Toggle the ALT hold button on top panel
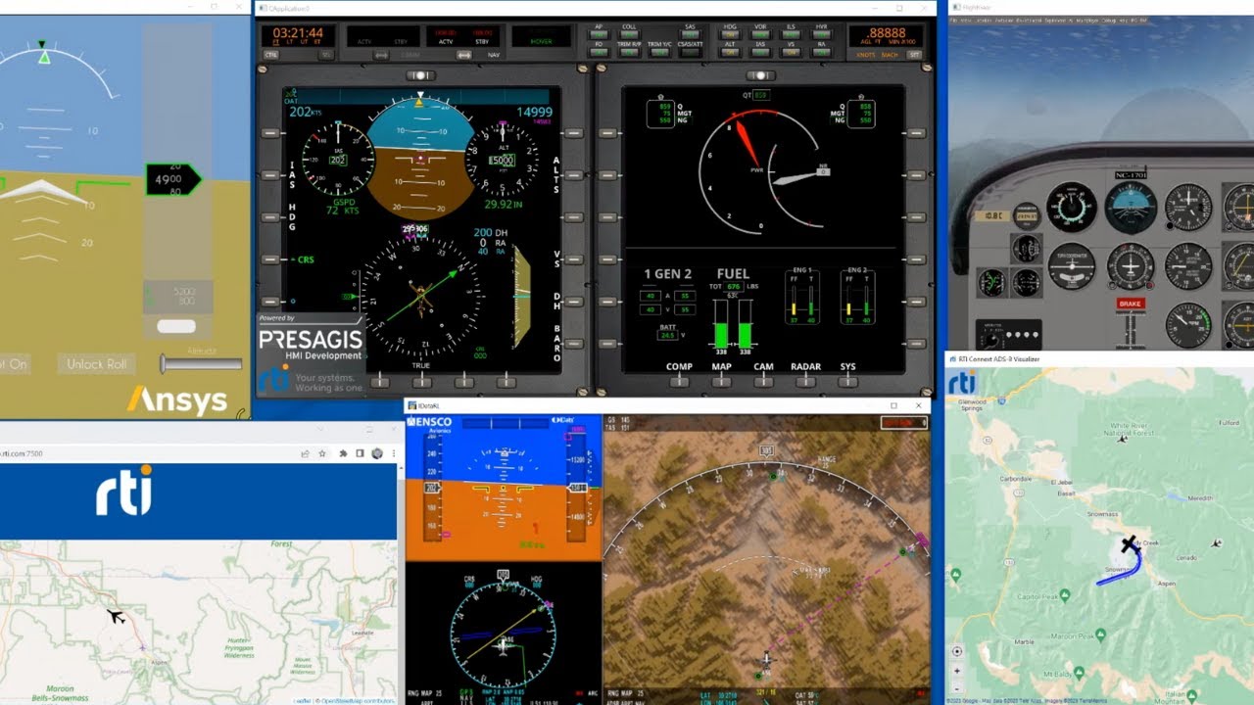 [x=730, y=53]
